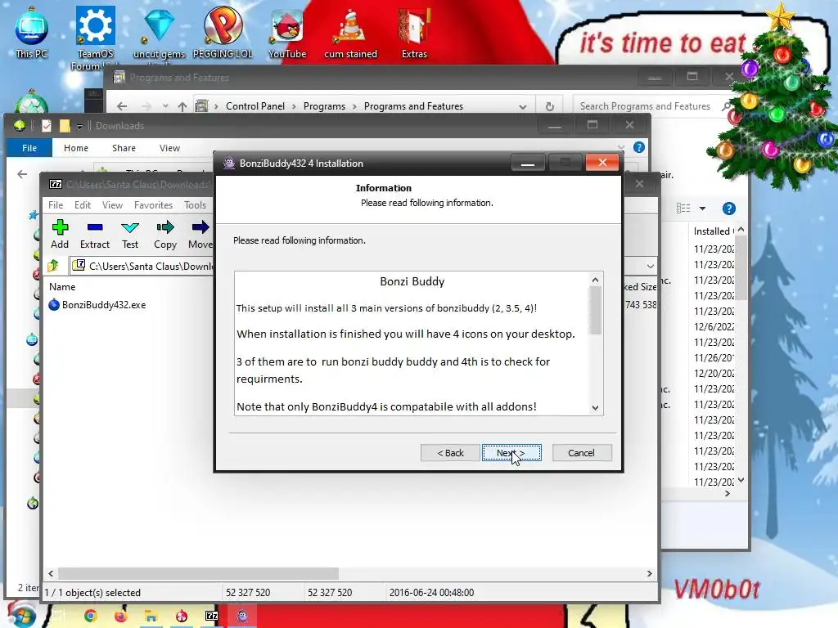Click the Installed On column header
The image size is (838, 628).
[713, 231]
